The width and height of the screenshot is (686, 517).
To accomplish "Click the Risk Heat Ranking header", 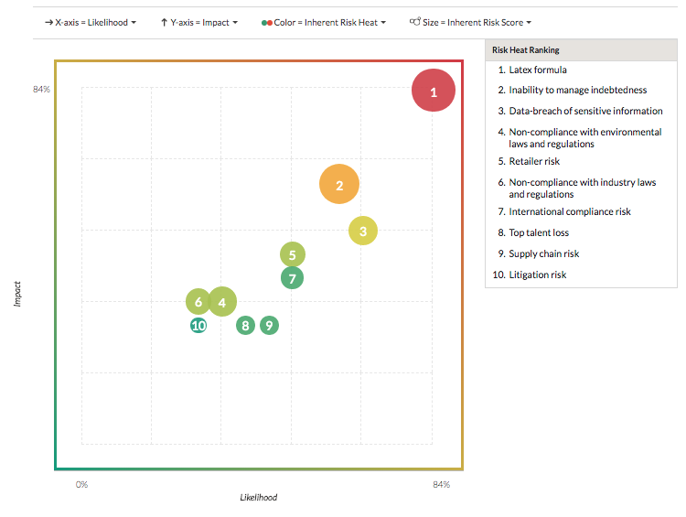I will coord(526,49).
